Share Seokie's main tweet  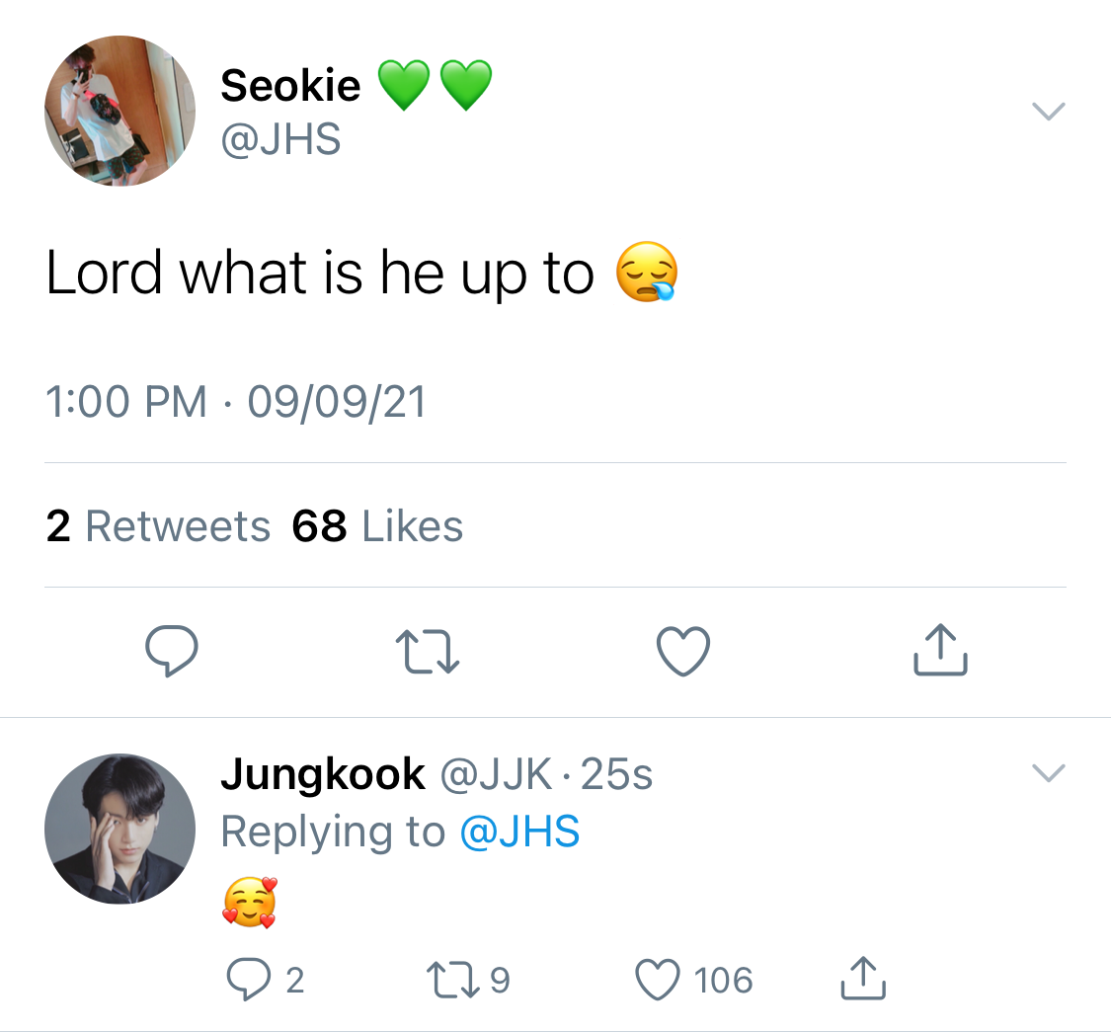(940, 649)
